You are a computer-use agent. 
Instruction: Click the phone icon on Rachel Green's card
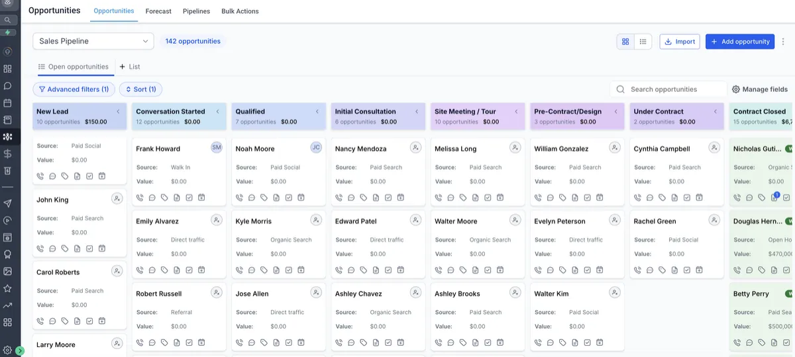point(637,270)
